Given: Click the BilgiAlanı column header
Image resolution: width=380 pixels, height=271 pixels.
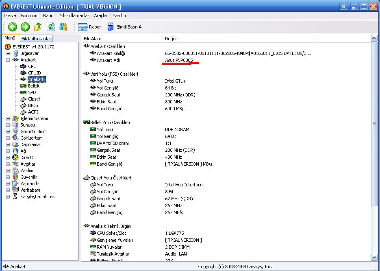Looking at the screenshot, I should coord(122,39).
